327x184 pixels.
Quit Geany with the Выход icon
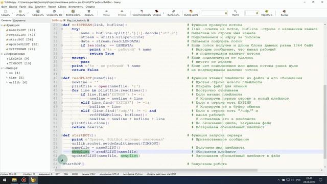click(x=284, y=11)
